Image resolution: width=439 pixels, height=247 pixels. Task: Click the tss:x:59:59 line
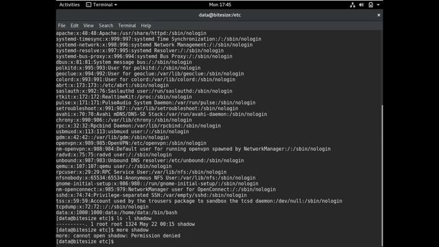click(x=199, y=201)
